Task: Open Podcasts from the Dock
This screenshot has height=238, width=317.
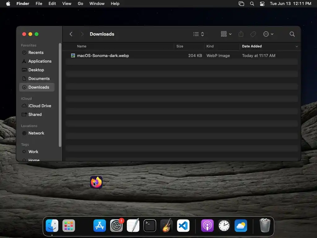Action: [x=207, y=226]
